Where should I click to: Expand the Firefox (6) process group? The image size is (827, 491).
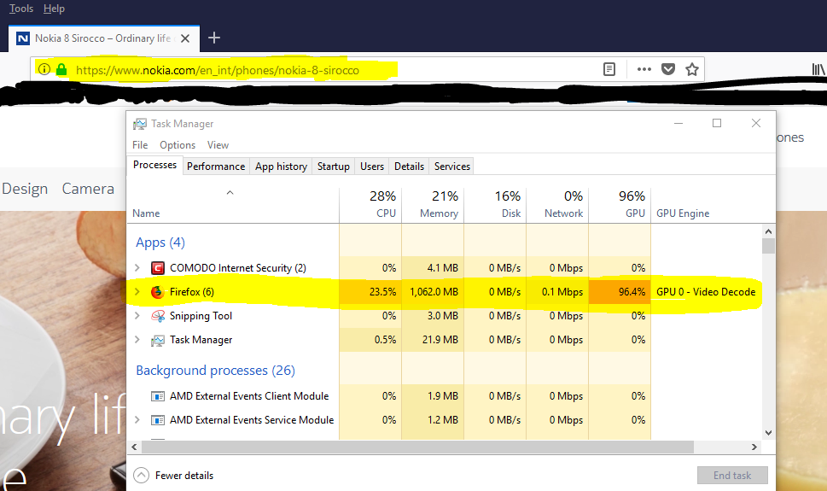[x=137, y=291]
